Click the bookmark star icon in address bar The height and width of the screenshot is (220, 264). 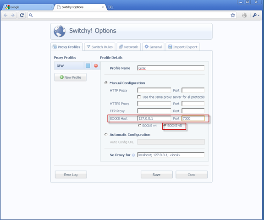tap(233, 15)
